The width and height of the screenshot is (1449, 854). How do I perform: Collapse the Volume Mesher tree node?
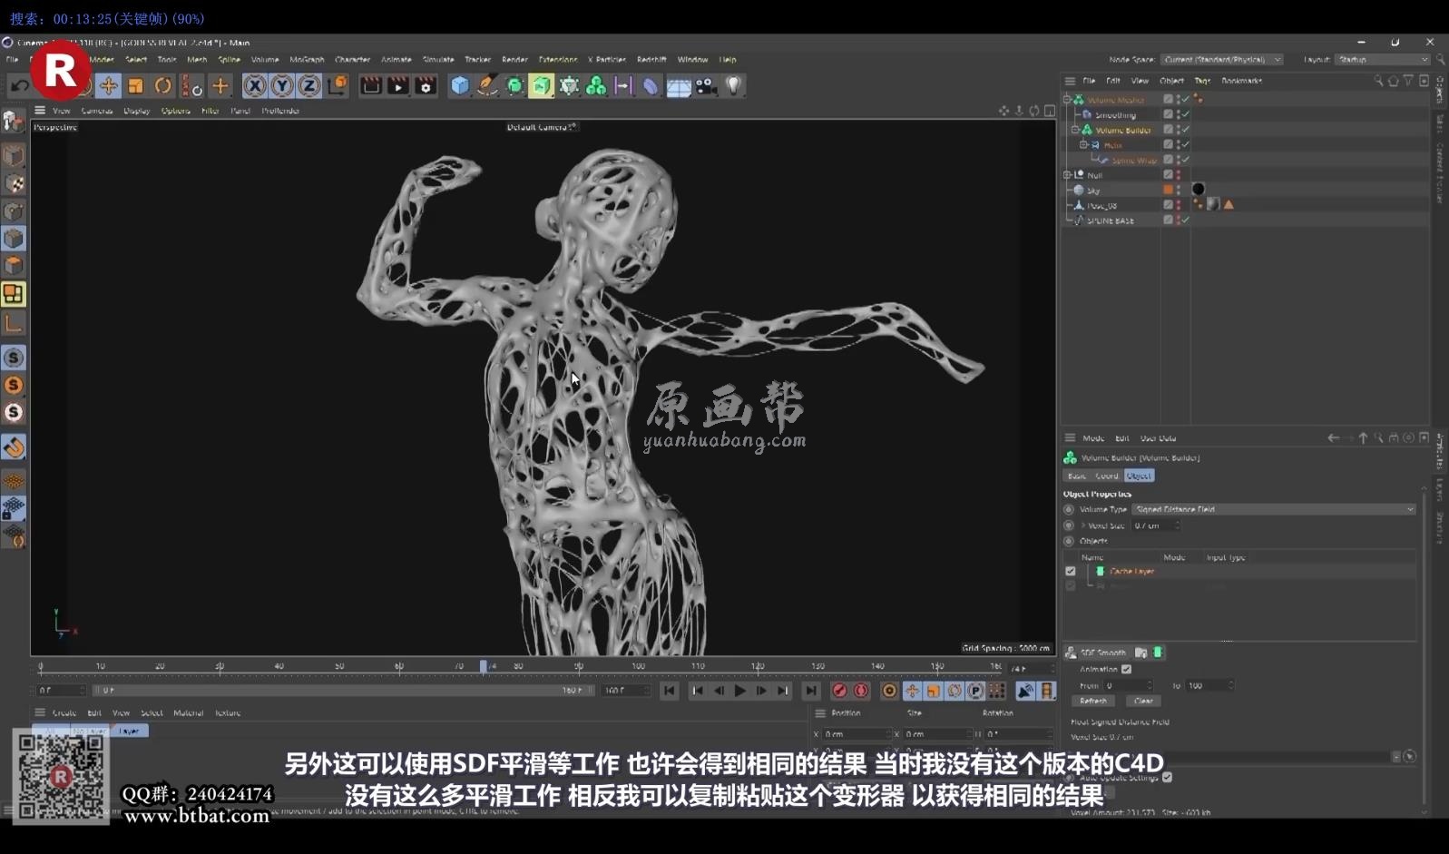[x=1068, y=100]
